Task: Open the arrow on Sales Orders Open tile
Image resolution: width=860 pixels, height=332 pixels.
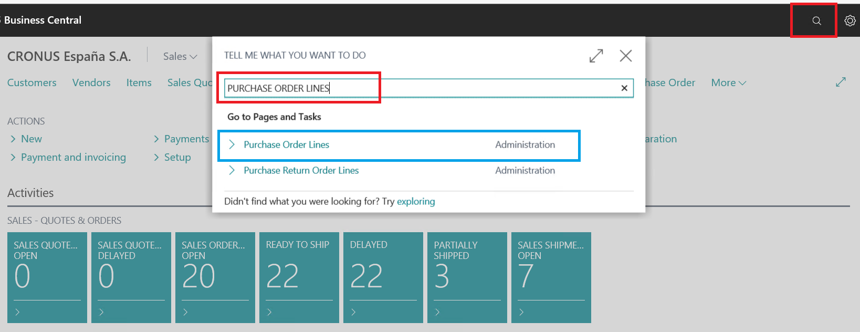Action: tap(185, 312)
